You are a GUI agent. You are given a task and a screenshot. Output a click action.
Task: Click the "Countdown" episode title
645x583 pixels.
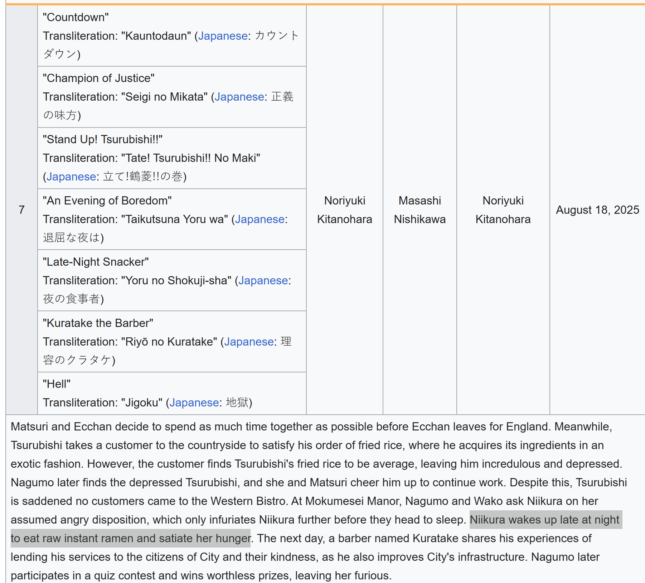[76, 17]
